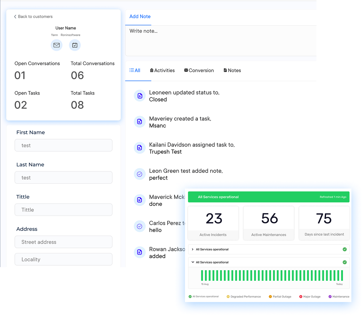Click the Locality input field
Image resolution: width=363 pixels, height=316 pixels.
coord(63,259)
